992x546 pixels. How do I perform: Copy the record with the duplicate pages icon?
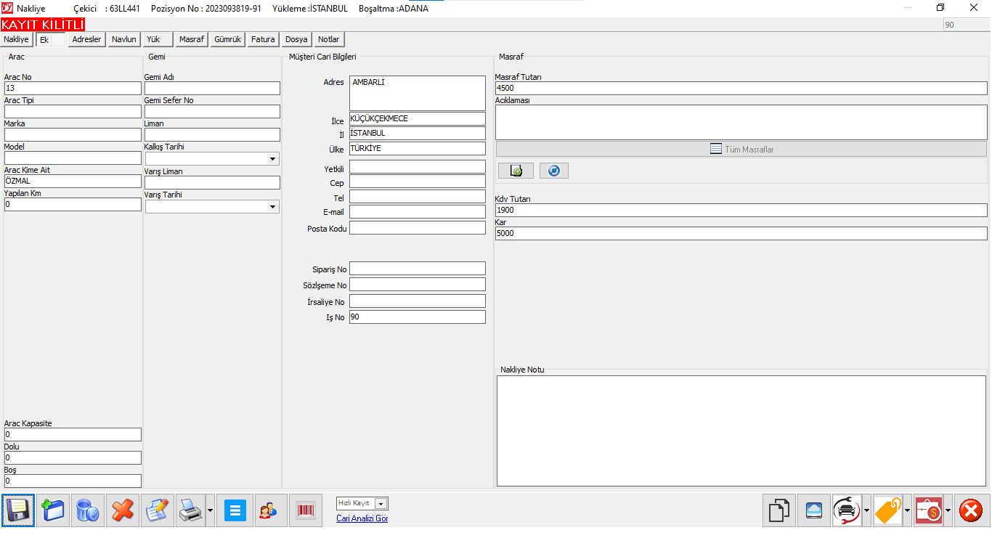click(x=778, y=510)
